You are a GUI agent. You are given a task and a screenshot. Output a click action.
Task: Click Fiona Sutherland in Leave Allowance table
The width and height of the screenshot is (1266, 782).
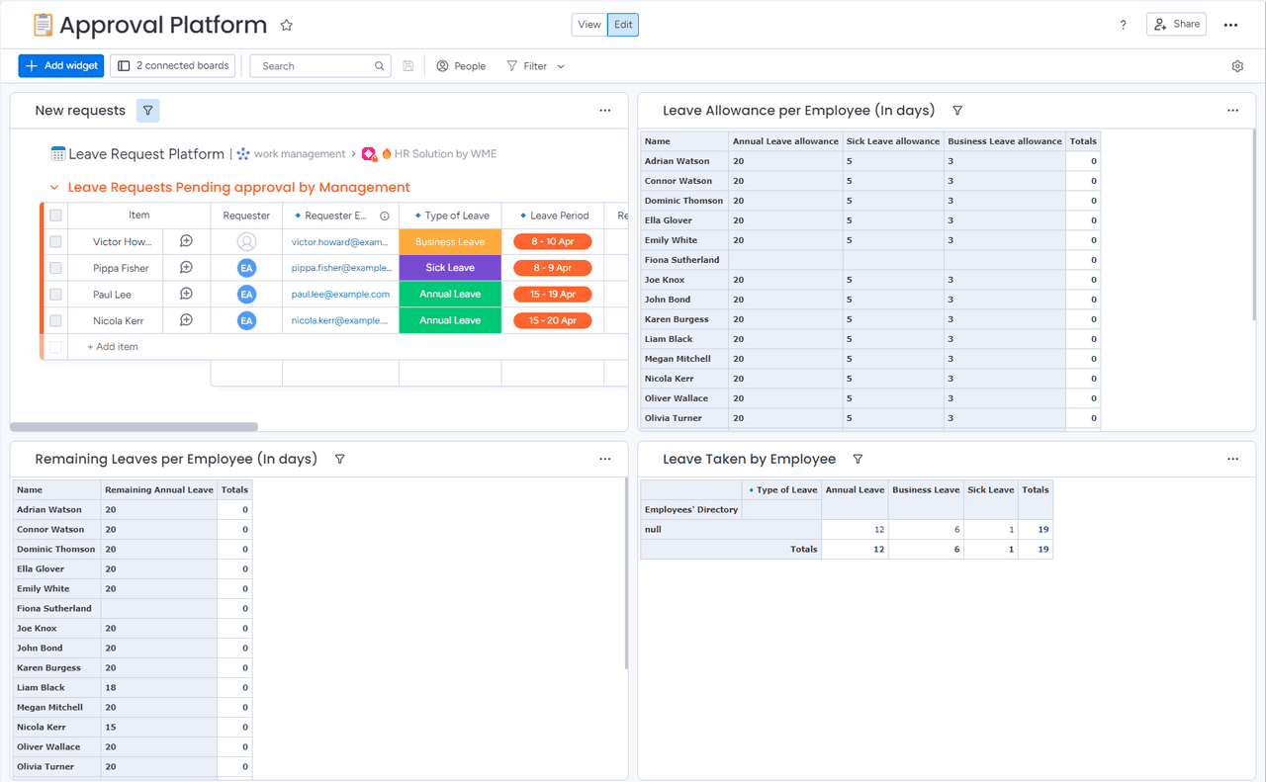682,260
